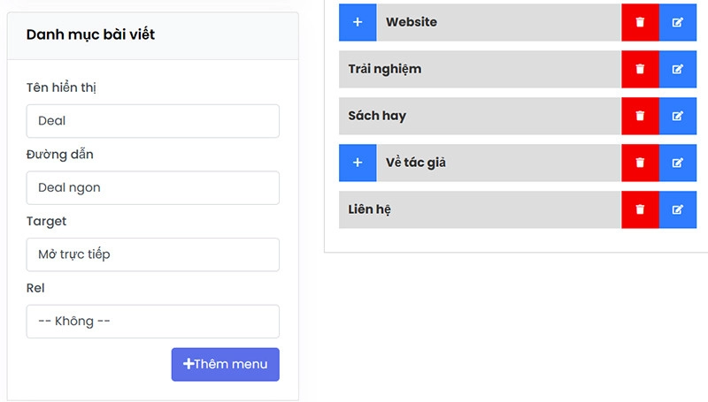
Task: Delete the Về tác giả menu item
Action: (x=640, y=163)
